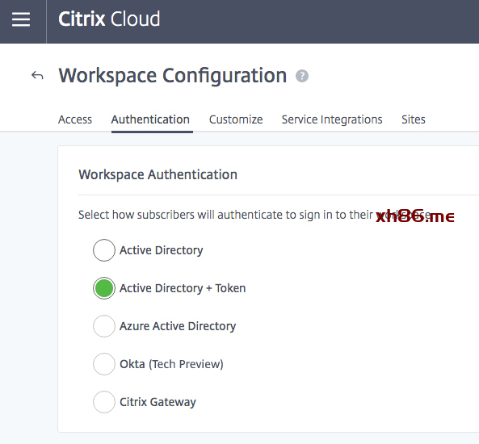The height and width of the screenshot is (444, 479).
Task: Select Citrix Gateway radio button
Action: pyautogui.click(x=104, y=402)
